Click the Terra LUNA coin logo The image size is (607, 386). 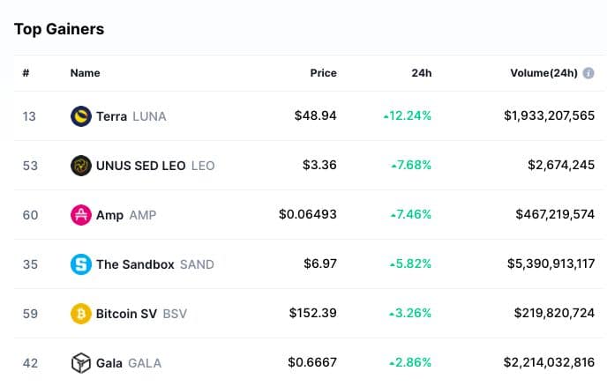click(x=81, y=115)
